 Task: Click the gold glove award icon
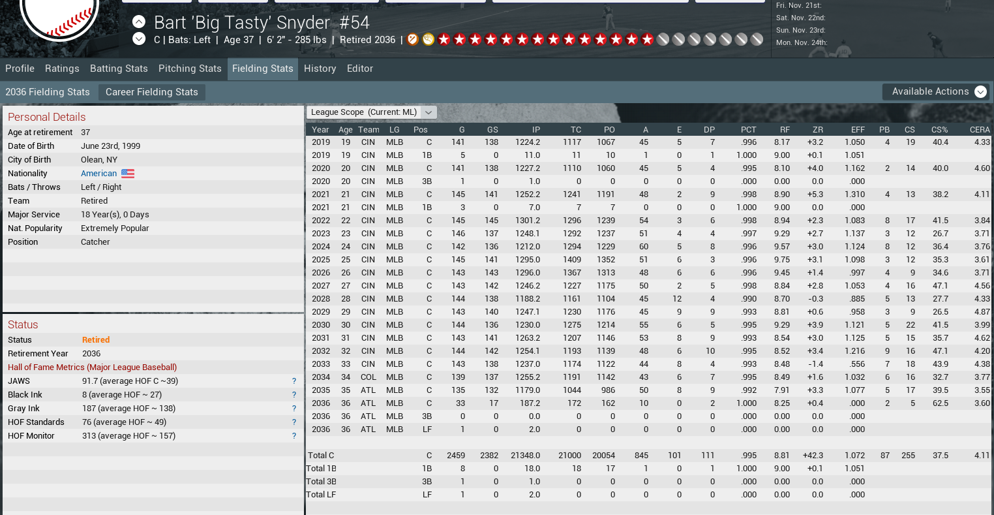(428, 39)
